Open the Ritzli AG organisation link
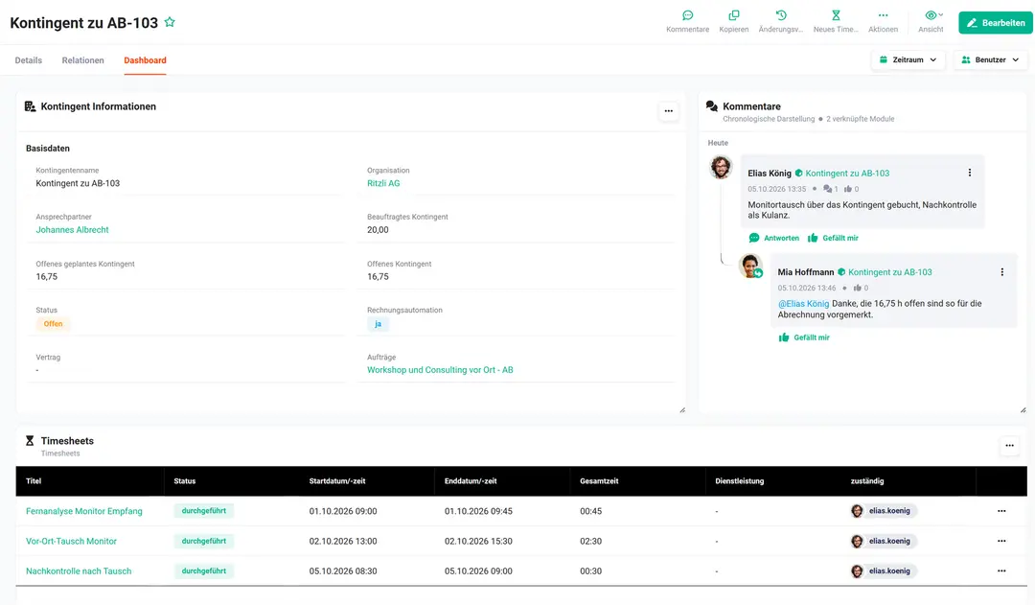The width and height of the screenshot is (1035, 605). click(x=383, y=184)
